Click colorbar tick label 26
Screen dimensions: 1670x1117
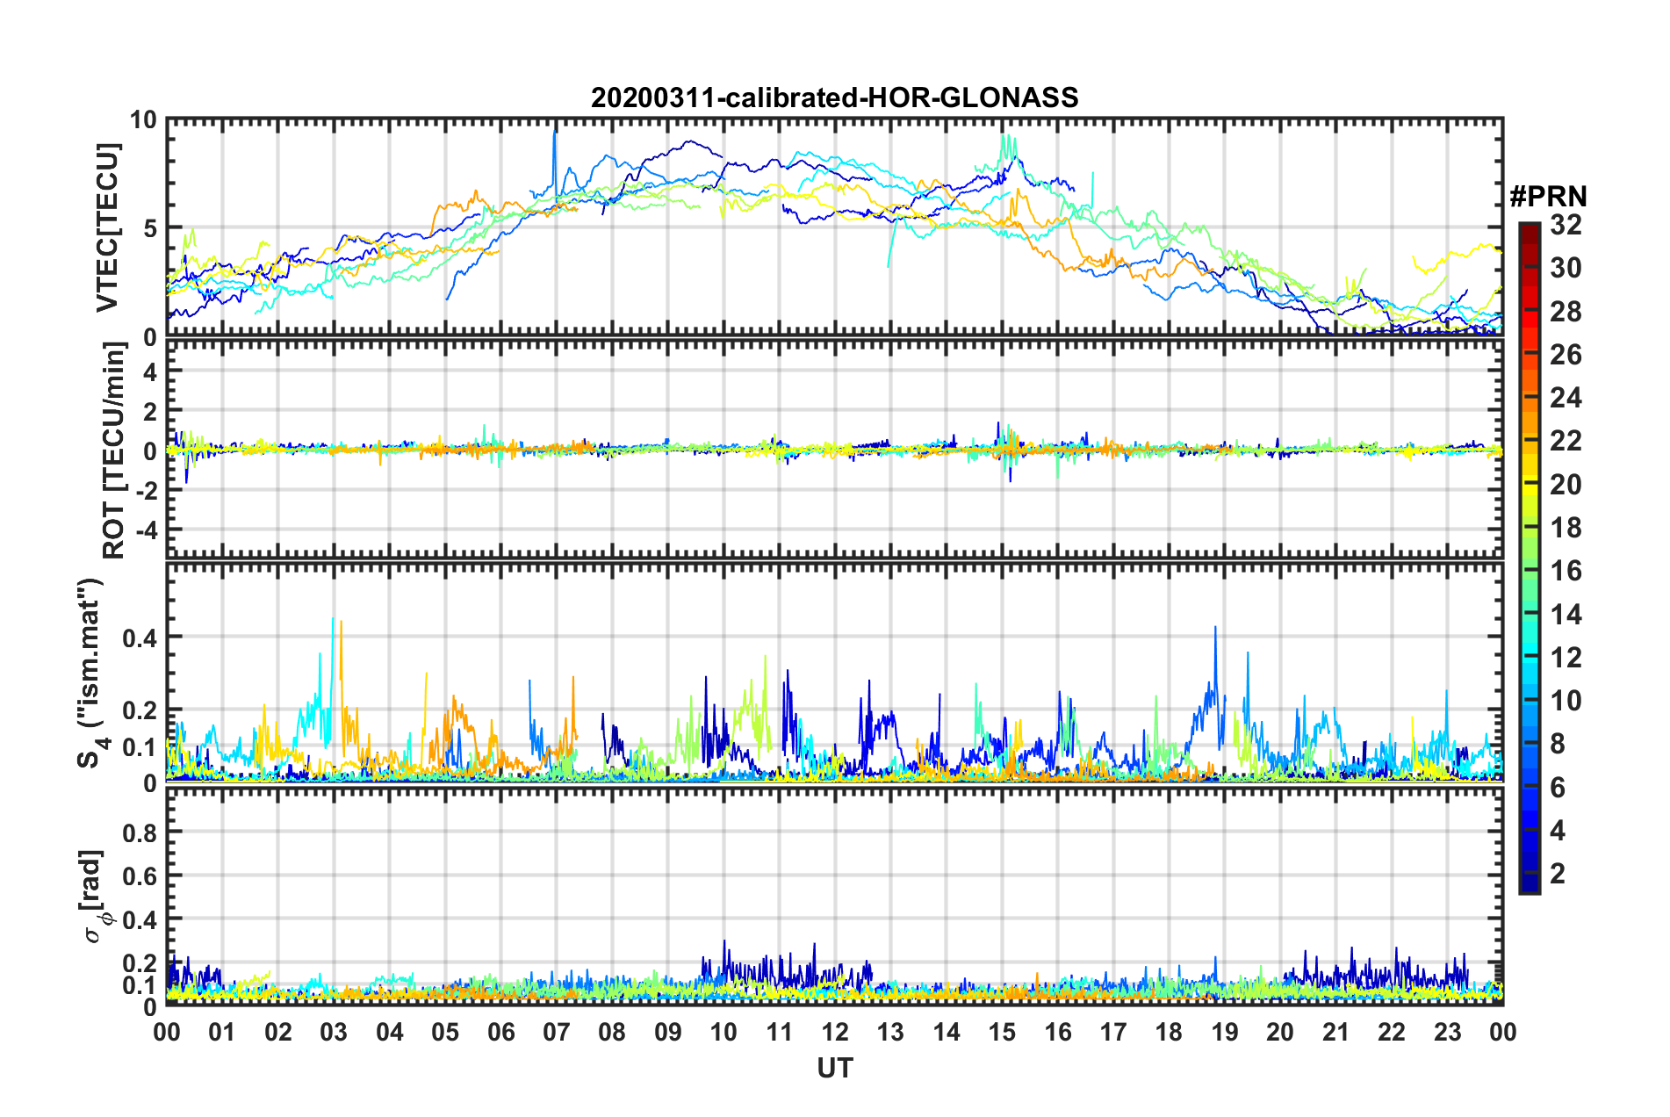click(1566, 355)
